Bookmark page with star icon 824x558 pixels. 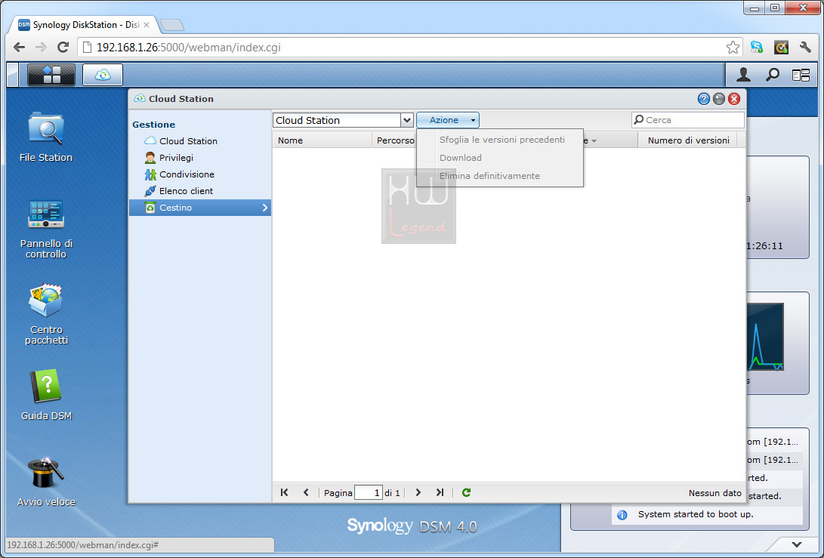[x=733, y=48]
